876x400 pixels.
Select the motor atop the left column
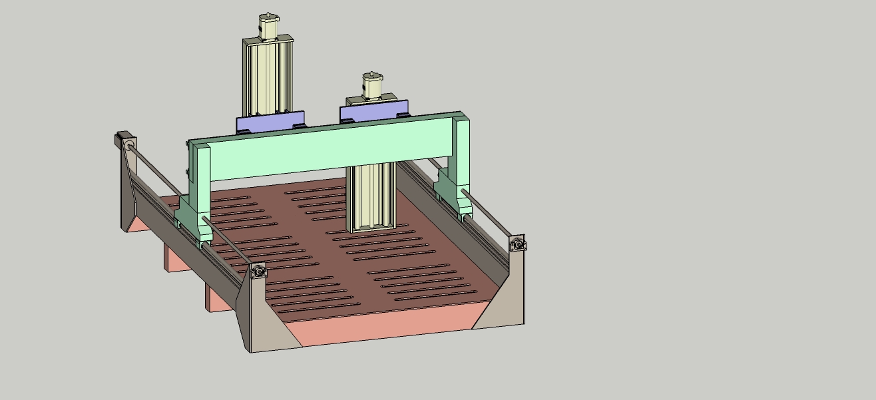(x=268, y=27)
